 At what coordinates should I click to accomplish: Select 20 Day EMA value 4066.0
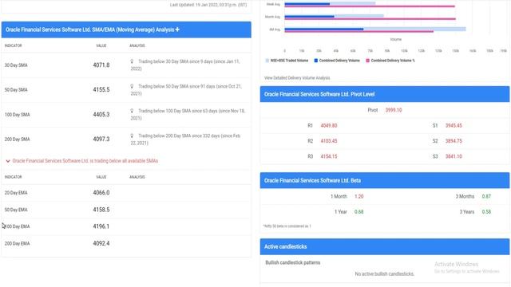[x=101, y=193]
